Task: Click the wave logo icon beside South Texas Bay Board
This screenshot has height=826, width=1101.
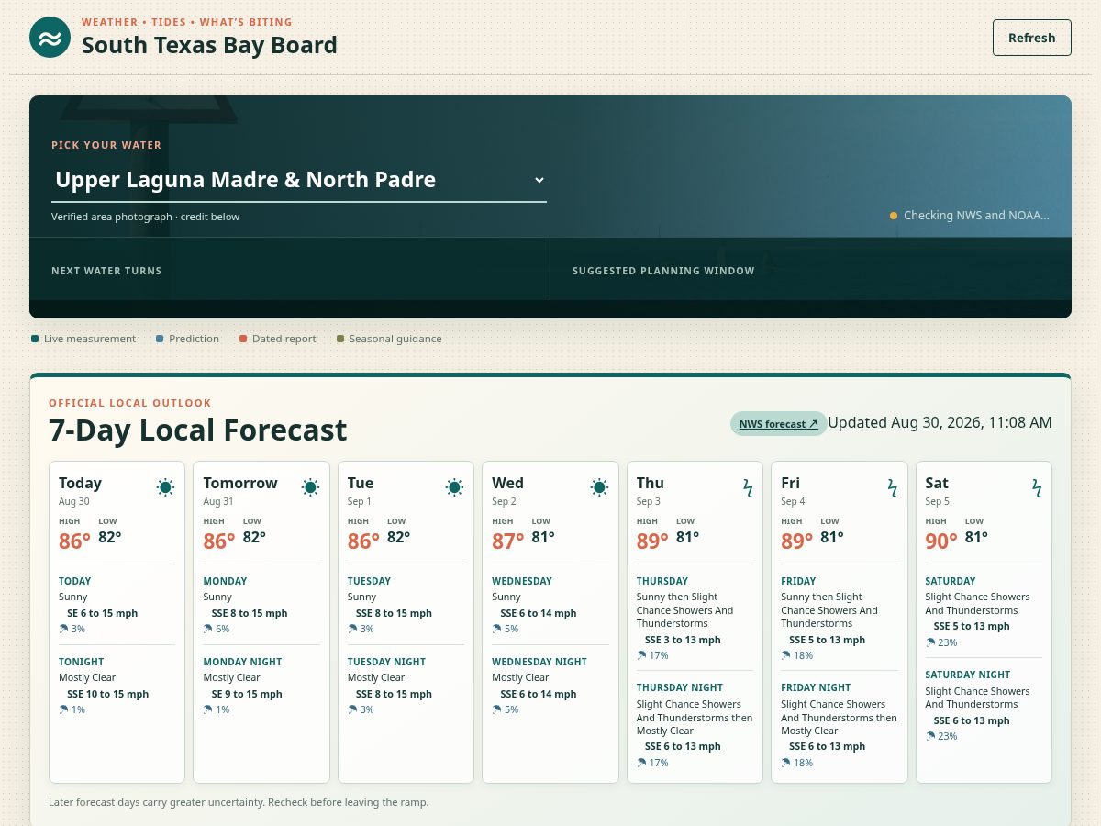Action: click(50, 38)
